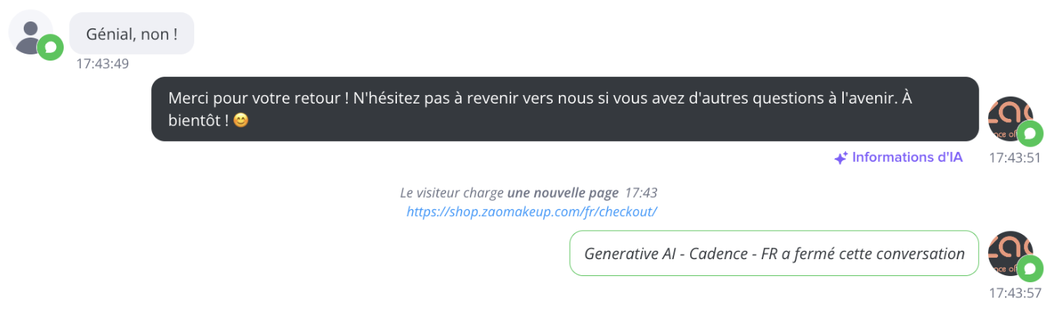Image resolution: width=1061 pixels, height=319 pixels.
Task: Click the green chat badge on visitor avatar
Action: coord(51,48)
